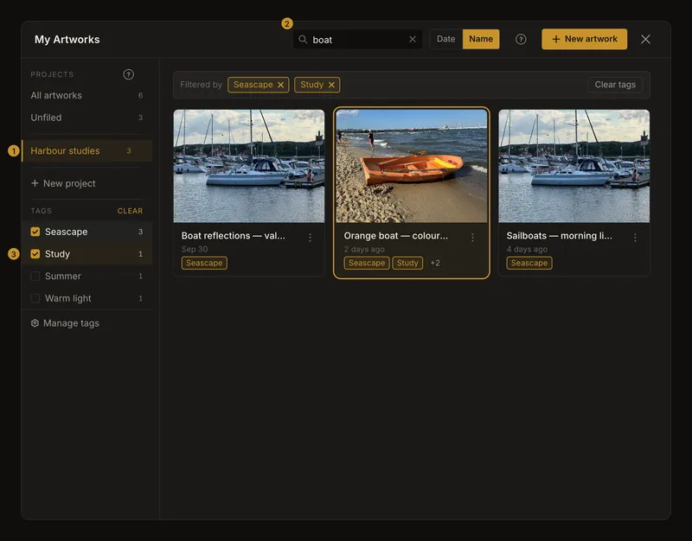The image size is (692, 541).
Task: Open options menu for Orange boat
Action: tap(472, 237)
